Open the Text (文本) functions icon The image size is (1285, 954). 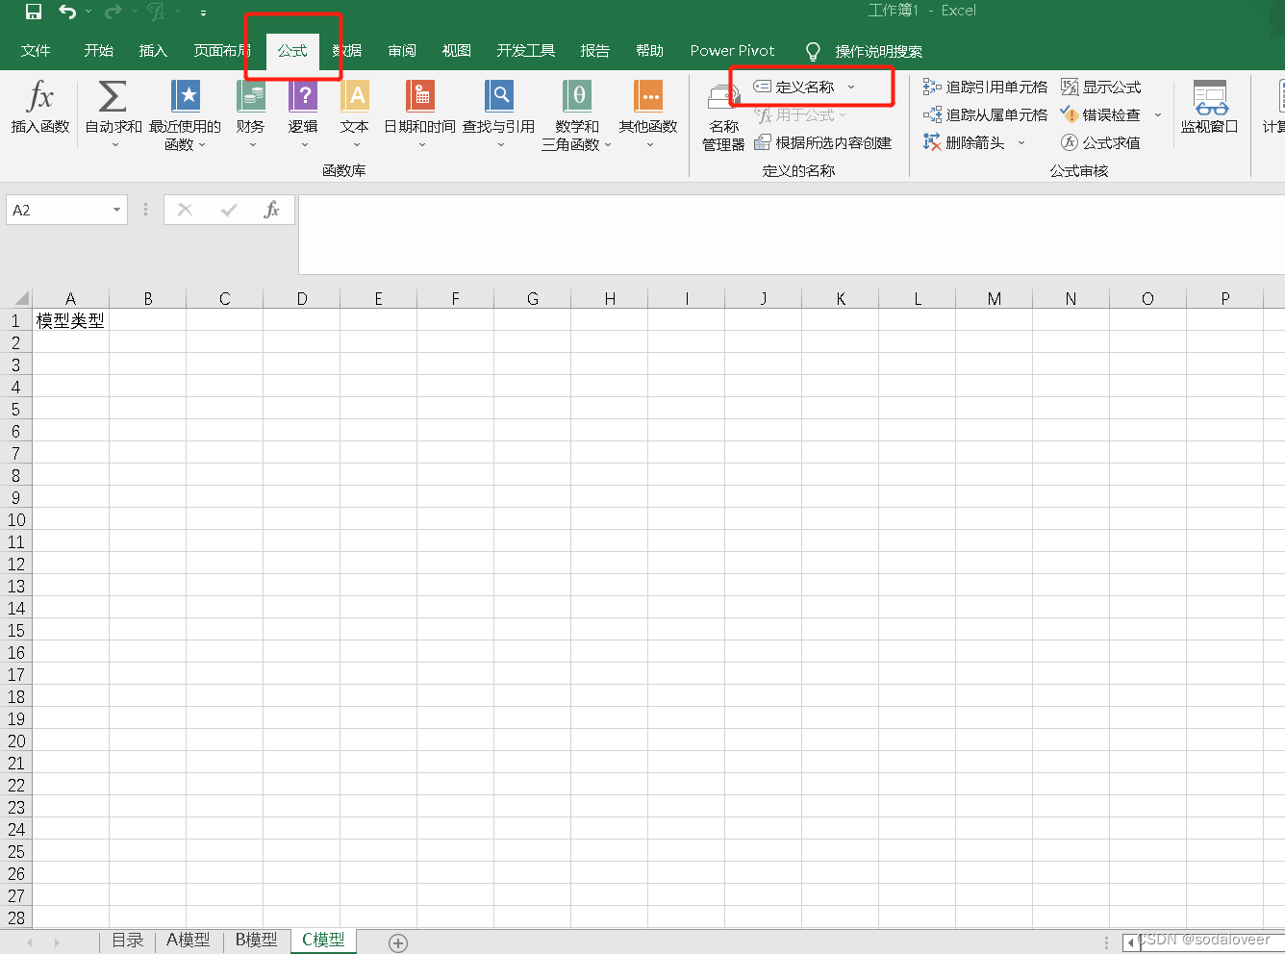[355, 96]
